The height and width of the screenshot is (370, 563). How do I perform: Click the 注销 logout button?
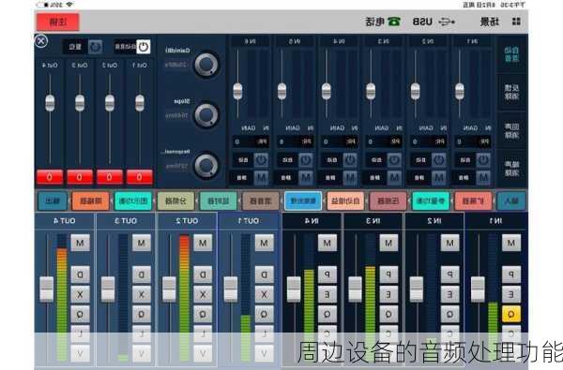click(58, 22)
